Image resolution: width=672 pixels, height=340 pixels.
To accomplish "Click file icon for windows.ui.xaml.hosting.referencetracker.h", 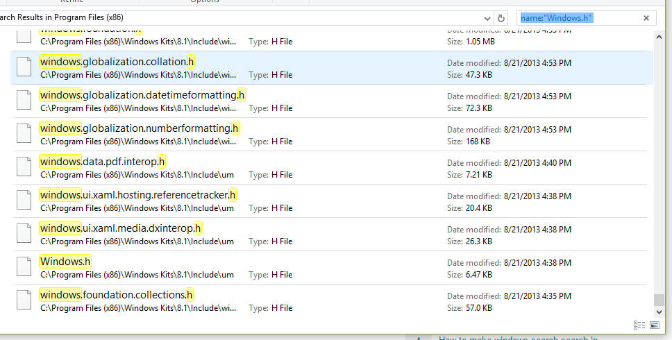I will 24,201.
